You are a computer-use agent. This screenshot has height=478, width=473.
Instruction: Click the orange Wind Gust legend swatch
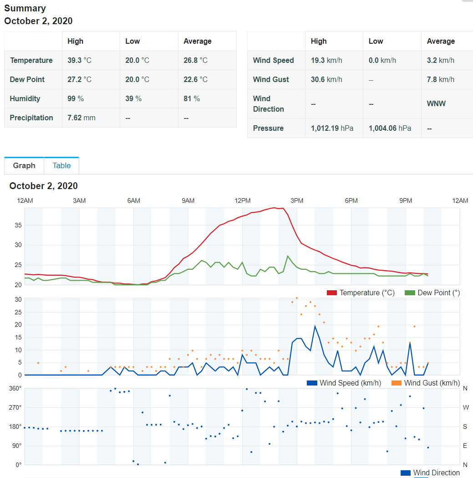[x=396, y=383]
